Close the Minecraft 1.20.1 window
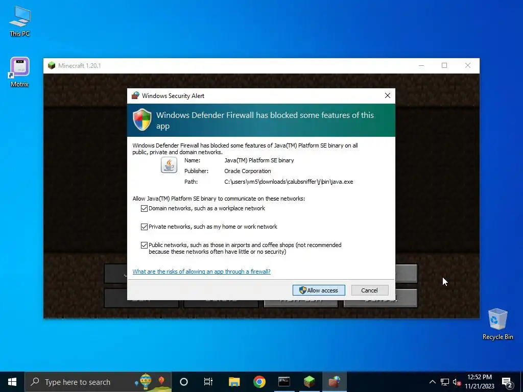The image size is (523, 392). [x=468, y=65]
